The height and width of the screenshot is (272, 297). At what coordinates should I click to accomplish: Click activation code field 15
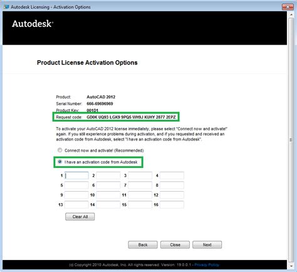[140, 205]
